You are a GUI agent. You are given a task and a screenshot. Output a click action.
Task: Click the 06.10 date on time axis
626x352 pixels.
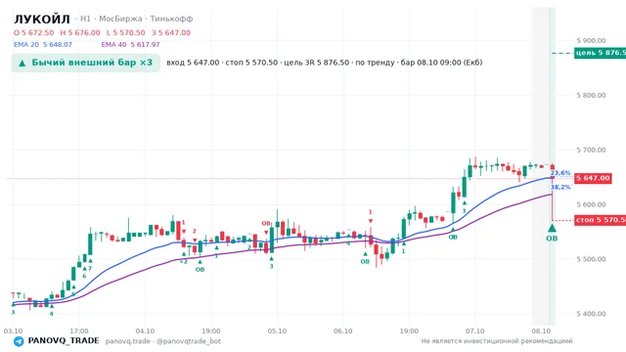pos(343,331)
